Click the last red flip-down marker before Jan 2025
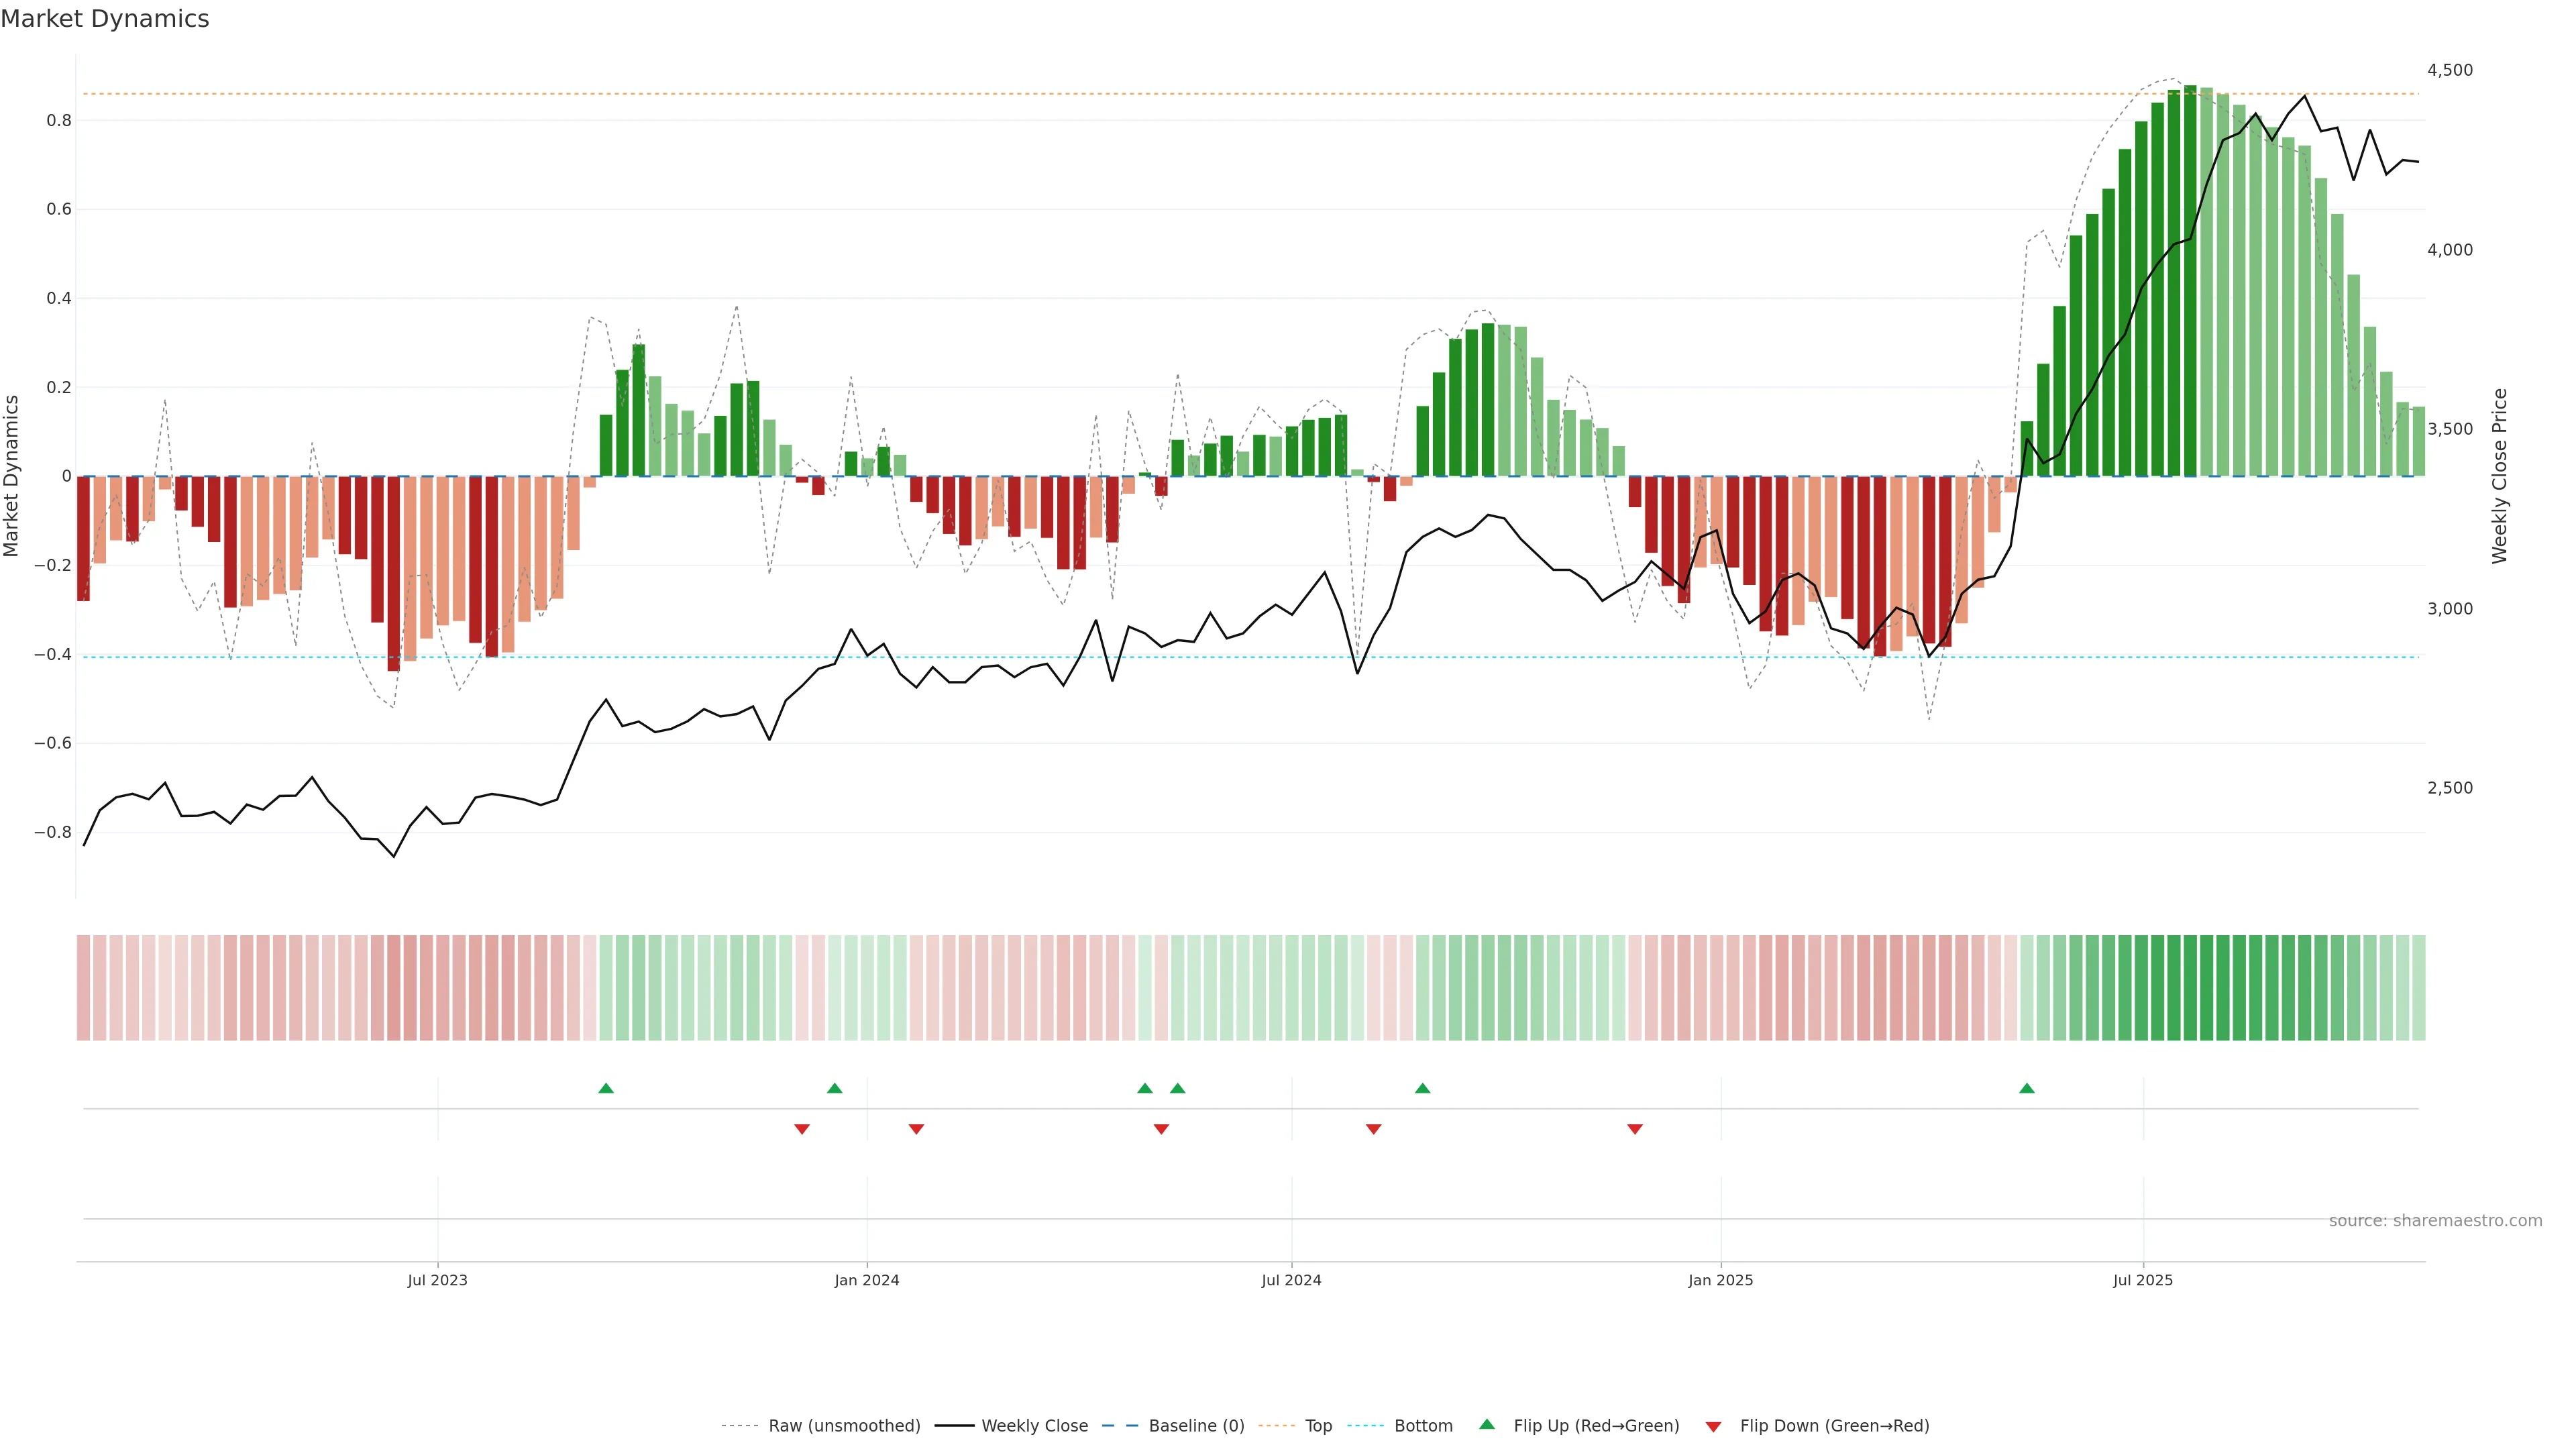 (1635, 1129)
